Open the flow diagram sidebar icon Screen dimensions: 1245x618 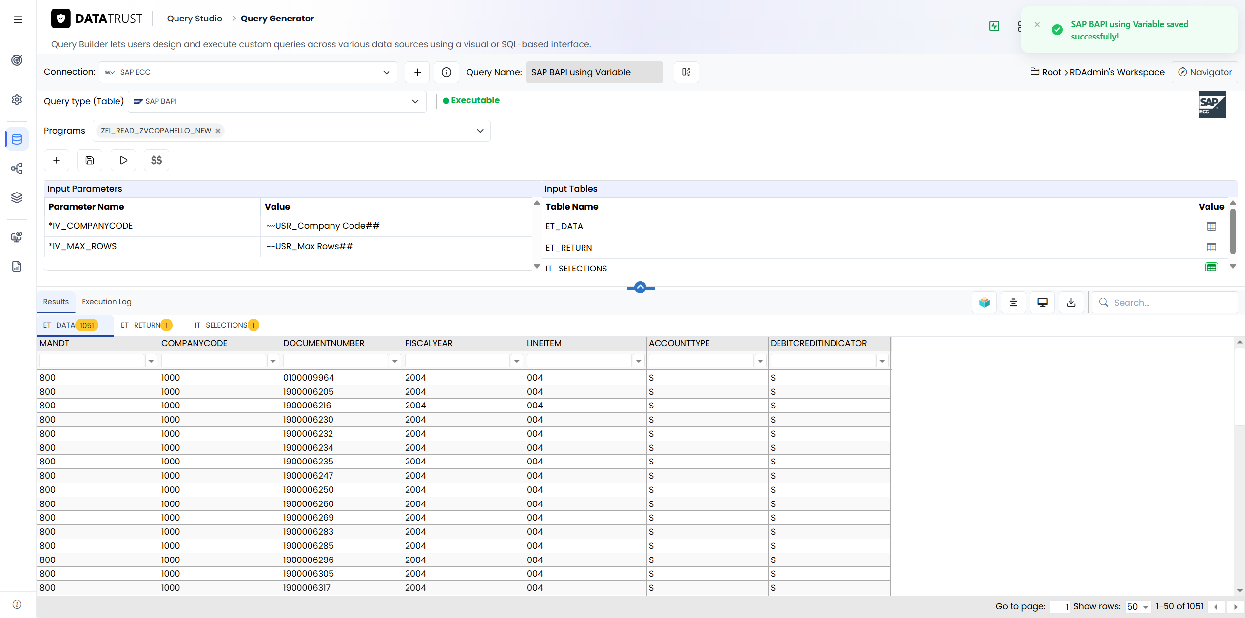click(17, 168)
